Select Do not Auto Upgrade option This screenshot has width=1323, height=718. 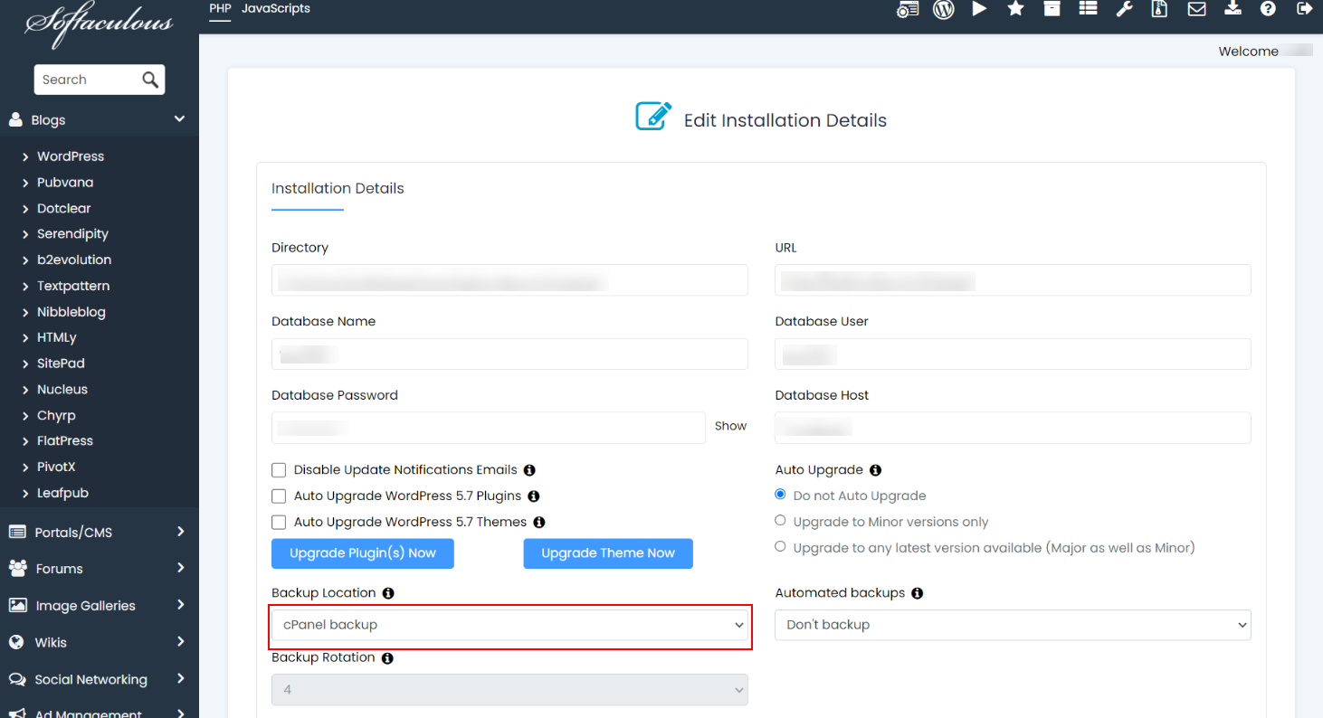pyautogui.click(x=780, y=495)
